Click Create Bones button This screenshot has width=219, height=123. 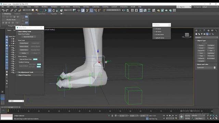tap(24, 43)
